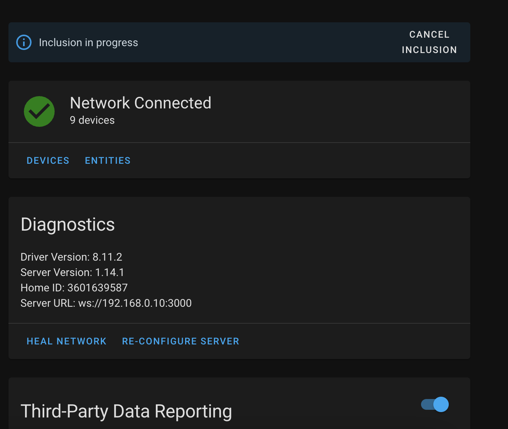Image resolution: width=508 pixels, height=429 pixels.
Task: Click the Diagnostics section heading
Action: 68,224
